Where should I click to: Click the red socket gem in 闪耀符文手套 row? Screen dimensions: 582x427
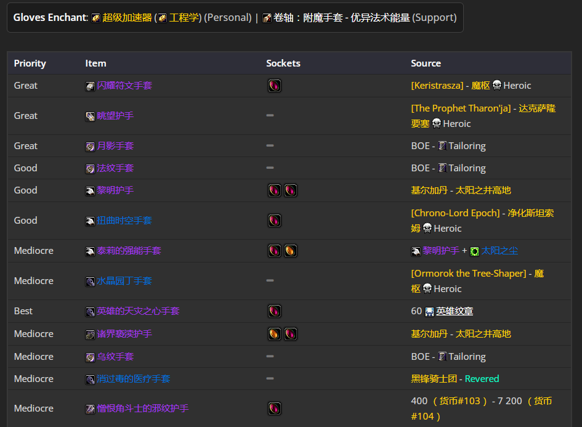pos(275,86)
